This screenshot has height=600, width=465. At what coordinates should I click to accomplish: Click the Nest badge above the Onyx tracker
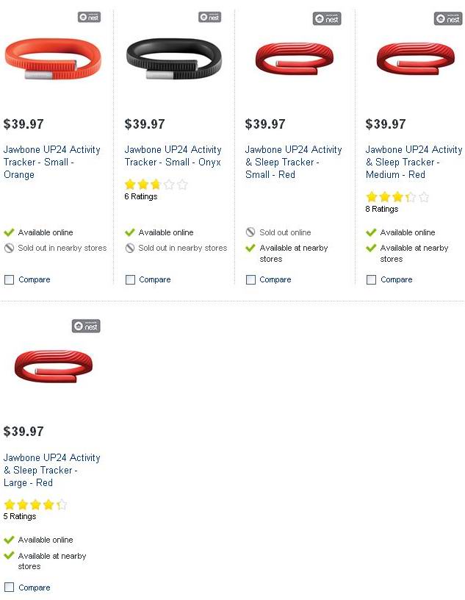coord(209,17)
